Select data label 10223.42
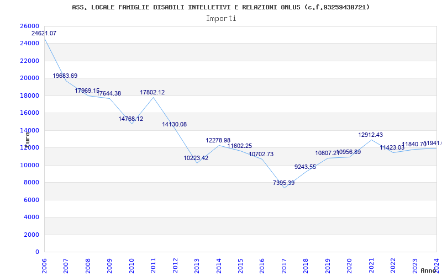 pyautogui.click(x=196, y=158)
